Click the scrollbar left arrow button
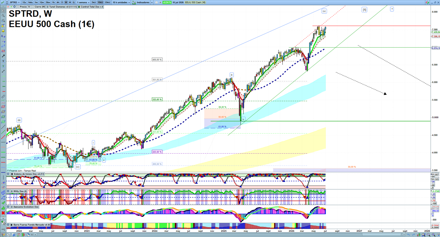440x237 pixels. point(35,235)
